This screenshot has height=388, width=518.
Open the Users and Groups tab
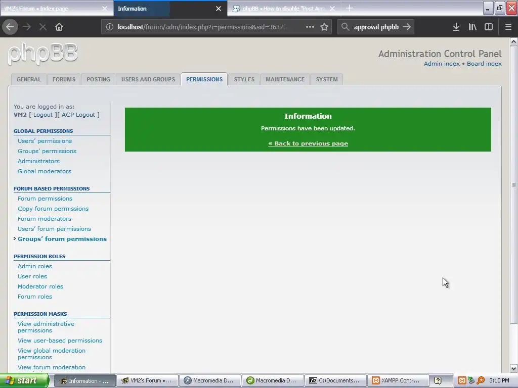[x=148, y=79]
